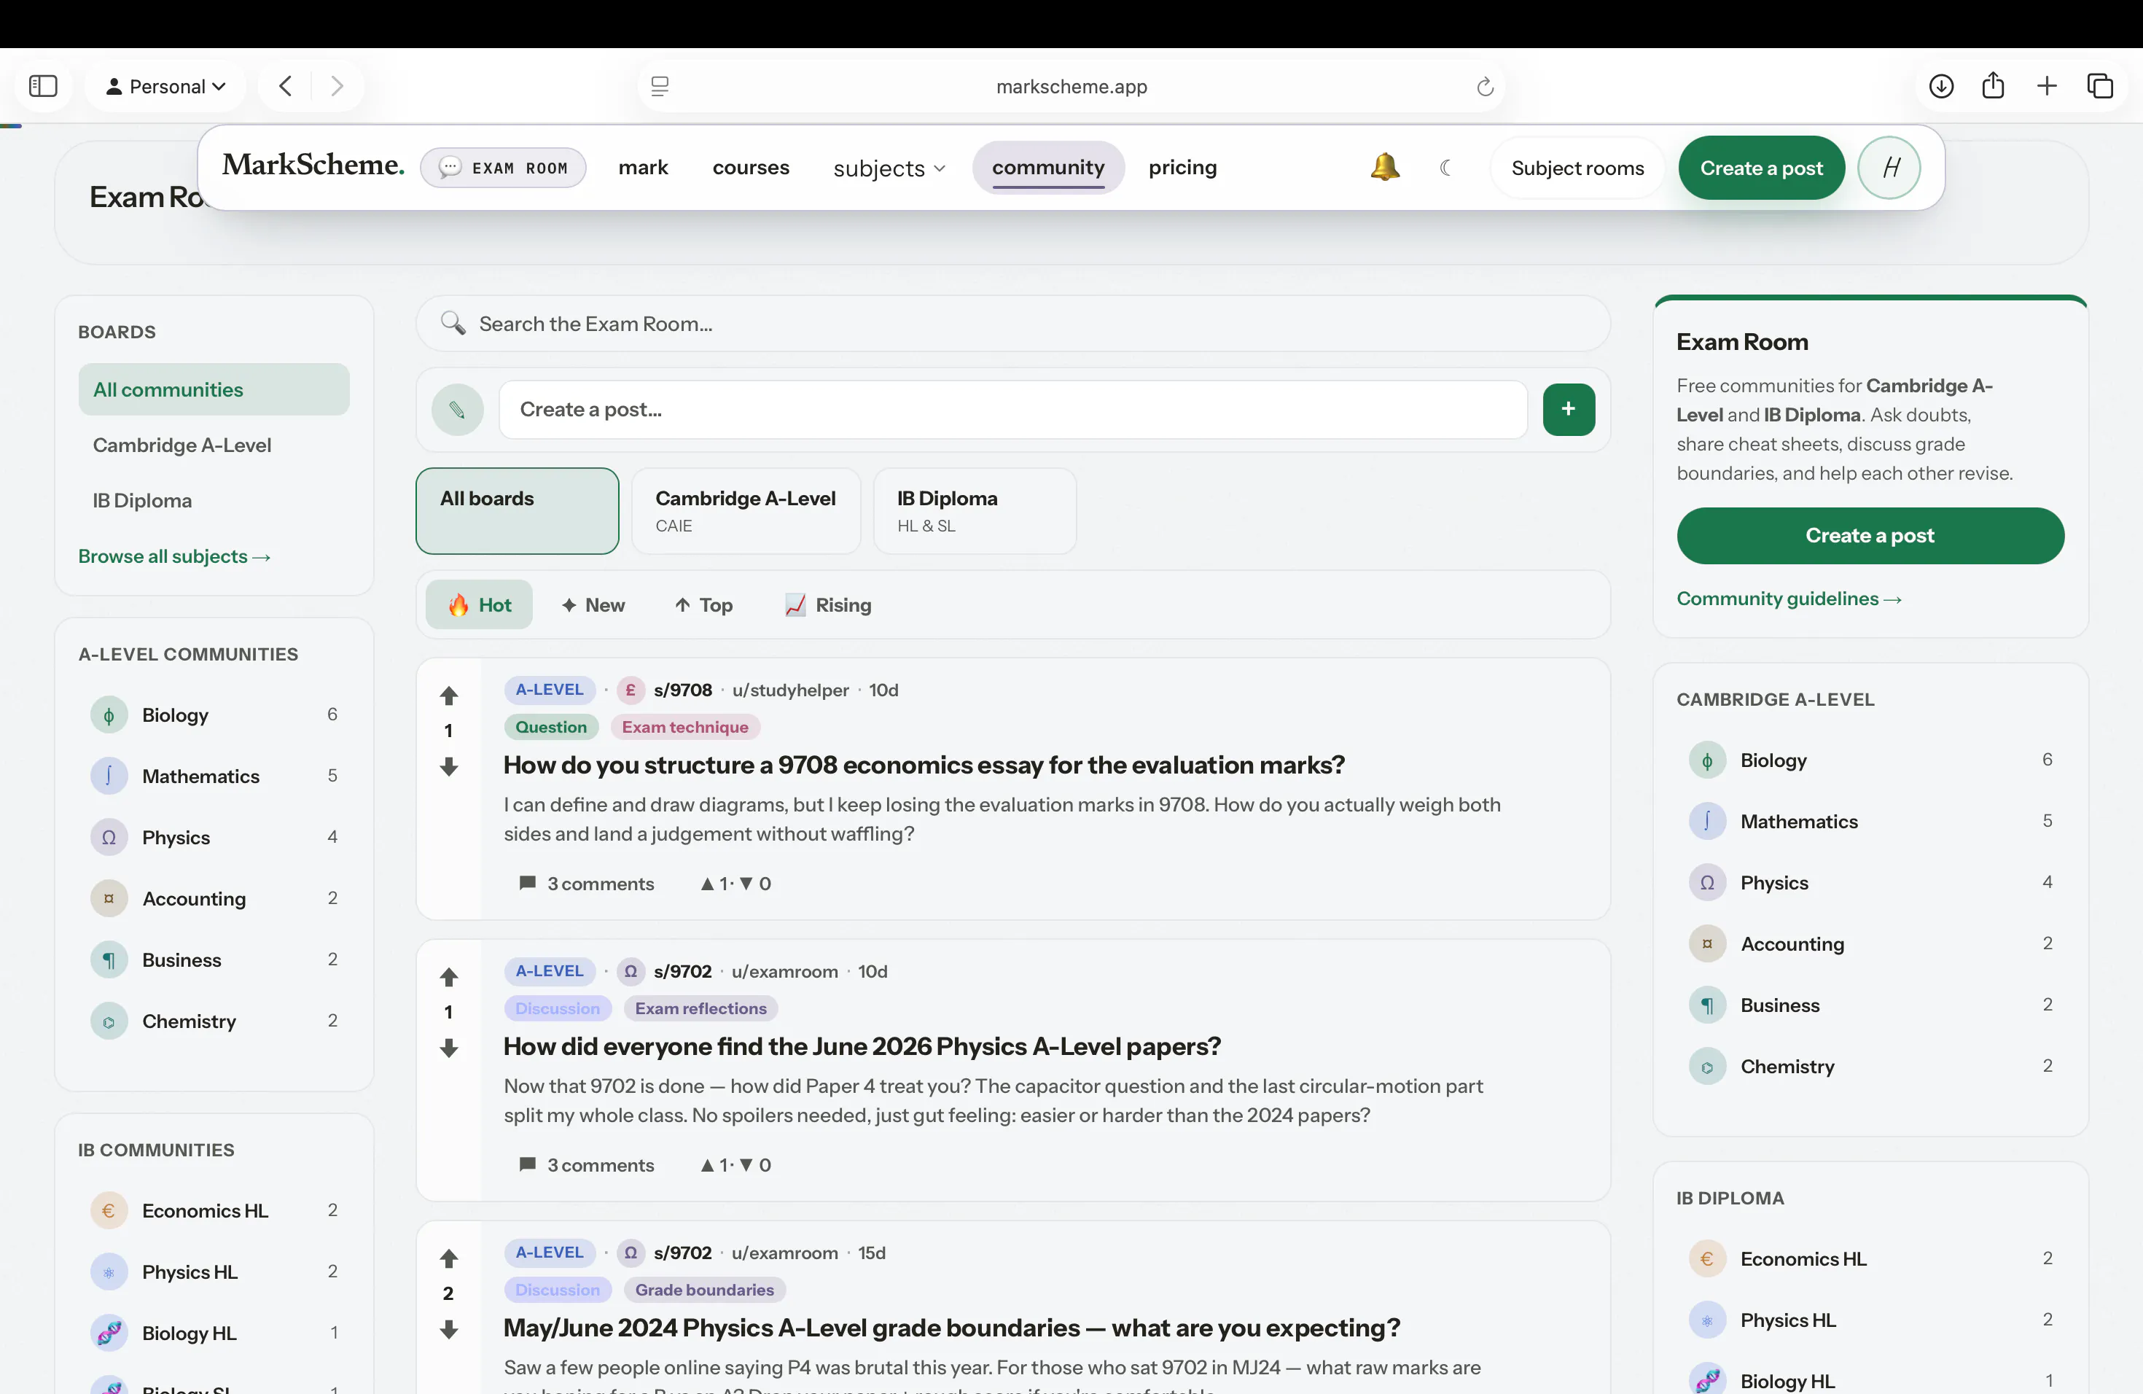2143x1394 pixels.
Task: Open u/studyhelper profile link
Action: click(x=789, y=690)
